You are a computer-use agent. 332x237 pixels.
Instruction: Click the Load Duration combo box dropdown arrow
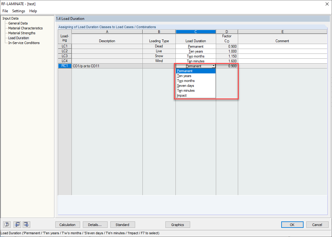(213, 66)
